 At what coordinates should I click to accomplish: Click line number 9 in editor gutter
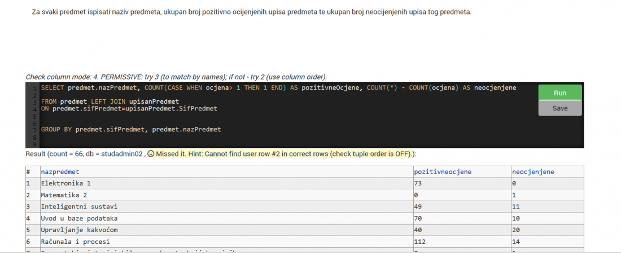(x=35, y=145)
